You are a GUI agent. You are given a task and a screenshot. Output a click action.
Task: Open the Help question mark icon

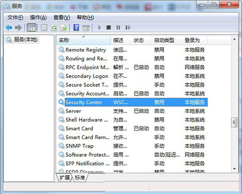[x=76, y=28]
